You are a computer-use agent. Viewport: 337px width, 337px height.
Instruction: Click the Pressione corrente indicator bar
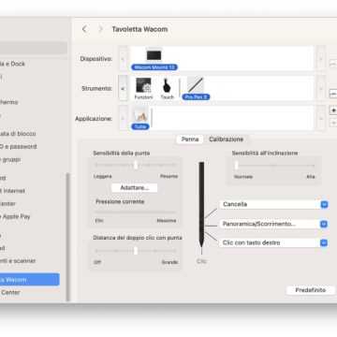[x=136, y=212]
